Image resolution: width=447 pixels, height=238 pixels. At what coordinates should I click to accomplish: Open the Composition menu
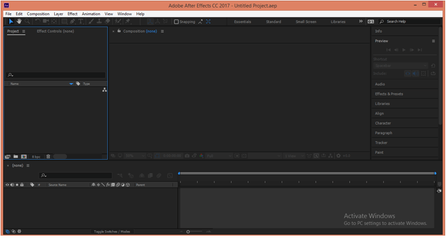pos(38,14)
